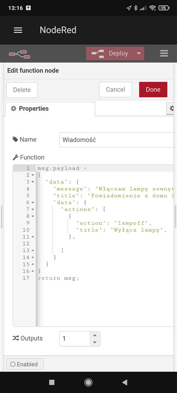Tap the Android home circle icon
The width and height of the screenshot is (177, 393).
pos(88,382)
